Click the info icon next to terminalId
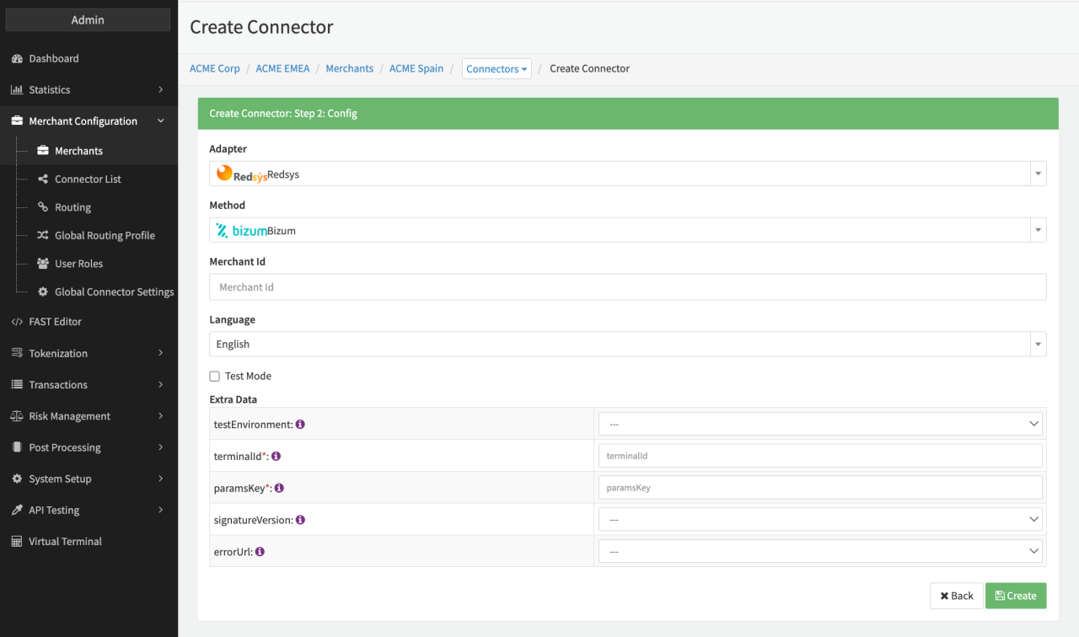The width and height of the screenshot is (1079, 637). [276, 456]
